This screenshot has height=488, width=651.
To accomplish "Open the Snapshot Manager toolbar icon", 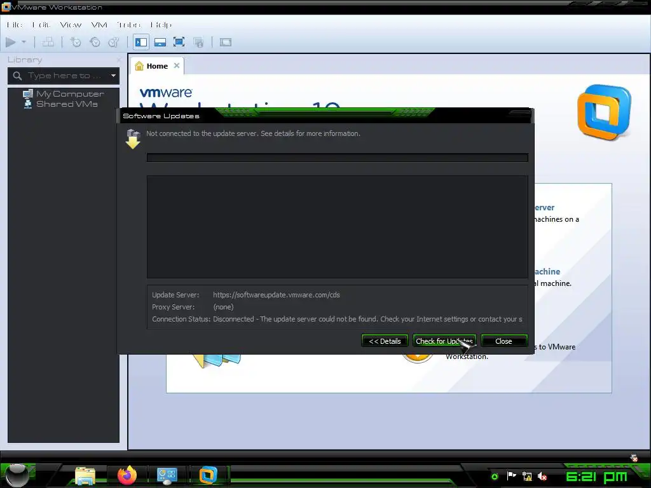I will point(114,42).
